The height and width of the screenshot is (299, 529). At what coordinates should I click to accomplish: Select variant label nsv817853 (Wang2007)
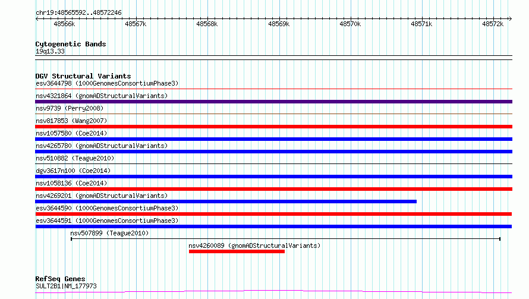[x=71, y=121]
